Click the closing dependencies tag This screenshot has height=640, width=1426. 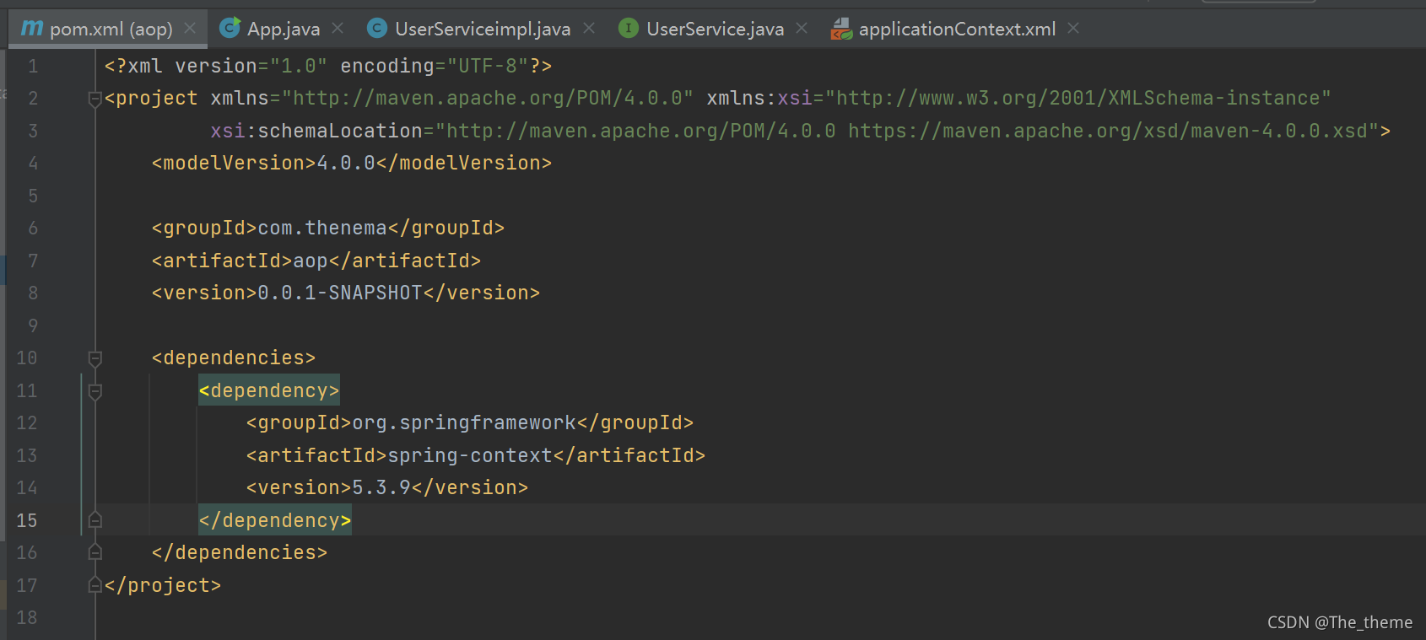click(240, 553)
